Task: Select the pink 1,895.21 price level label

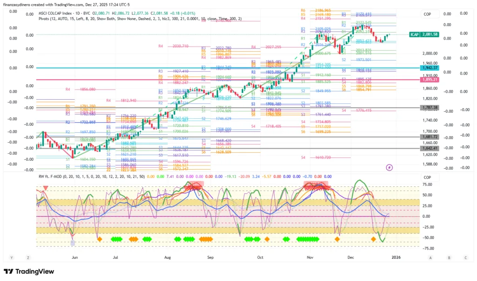Action: pos(430,80)
